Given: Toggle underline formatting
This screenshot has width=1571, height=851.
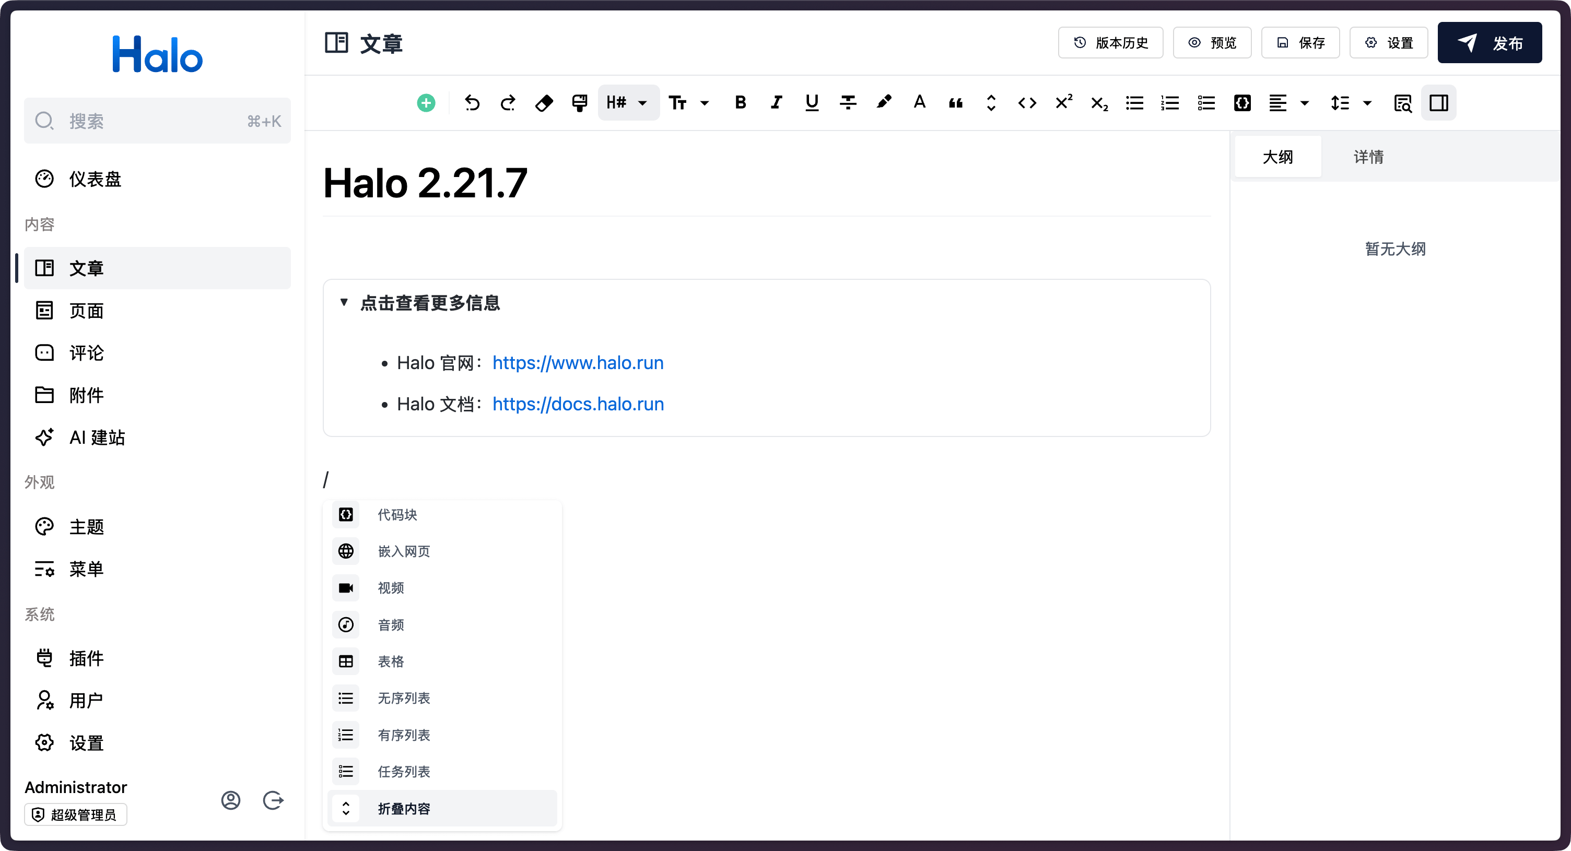Looking at the screenshot, I should pos(812,103).
